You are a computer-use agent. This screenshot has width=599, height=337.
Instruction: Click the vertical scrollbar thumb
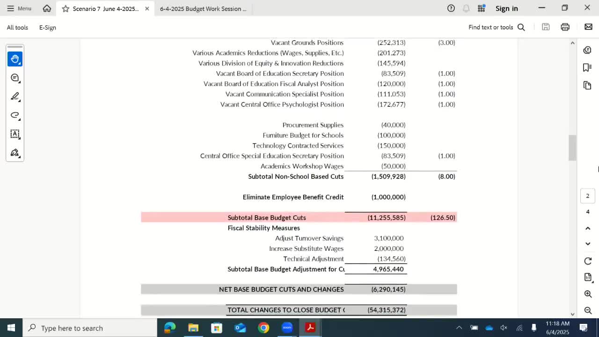[x=572, y=148]
